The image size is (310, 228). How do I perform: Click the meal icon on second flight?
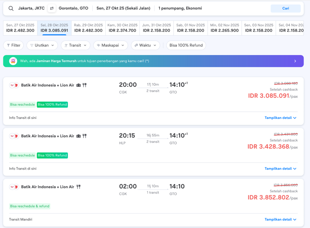(84, 136)
